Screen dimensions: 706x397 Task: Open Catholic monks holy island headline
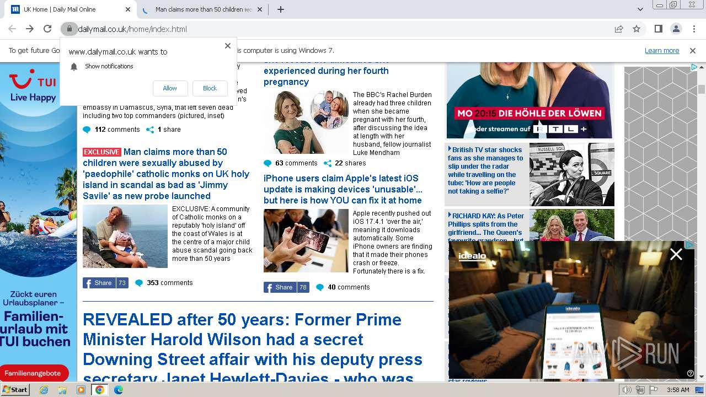tap(166, 174)
